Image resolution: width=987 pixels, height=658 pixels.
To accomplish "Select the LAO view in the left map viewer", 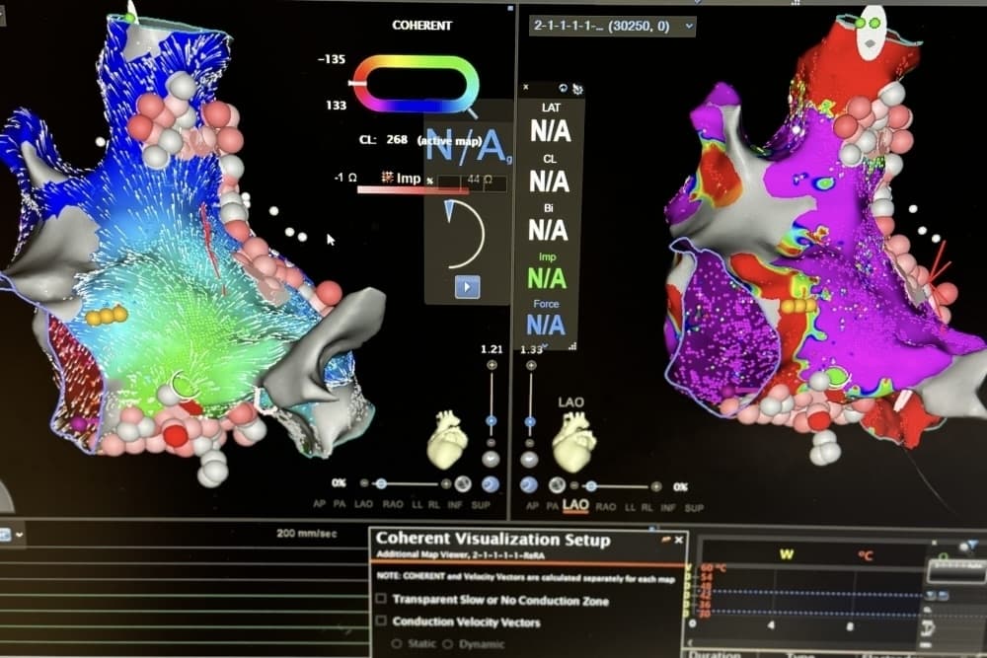I will 364,504.
